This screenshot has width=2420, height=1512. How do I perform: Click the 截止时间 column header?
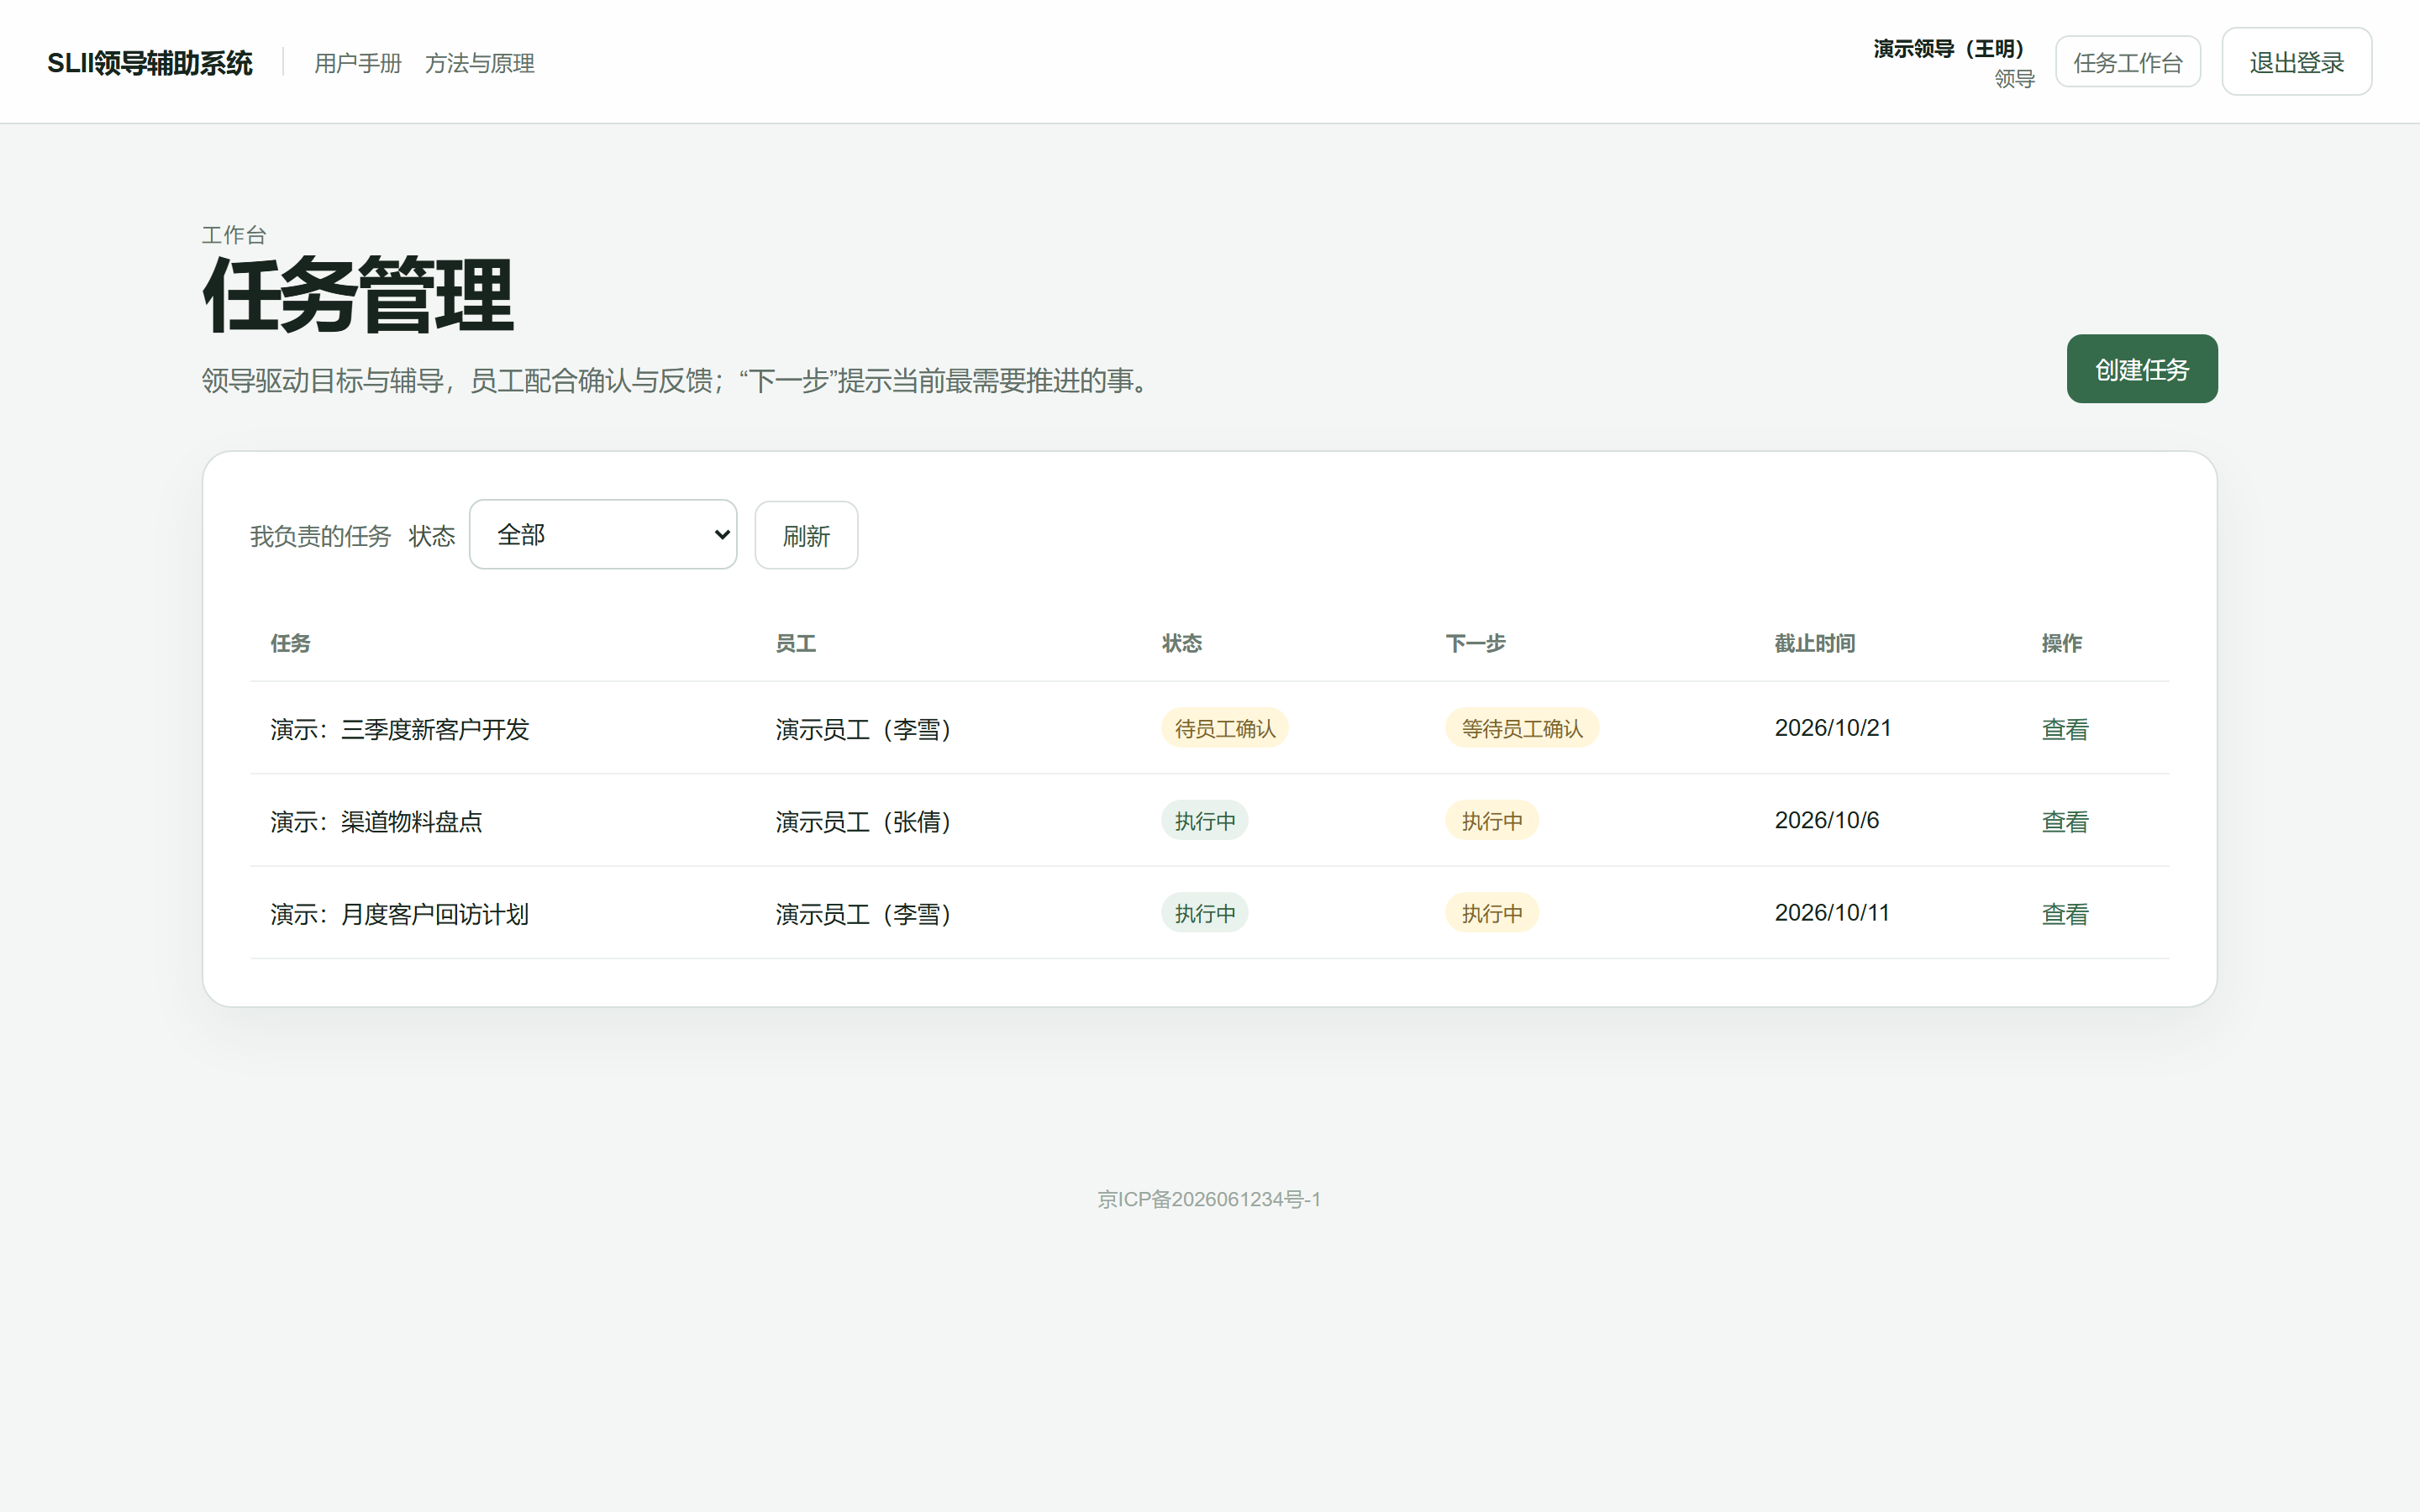pos(1815,643)
